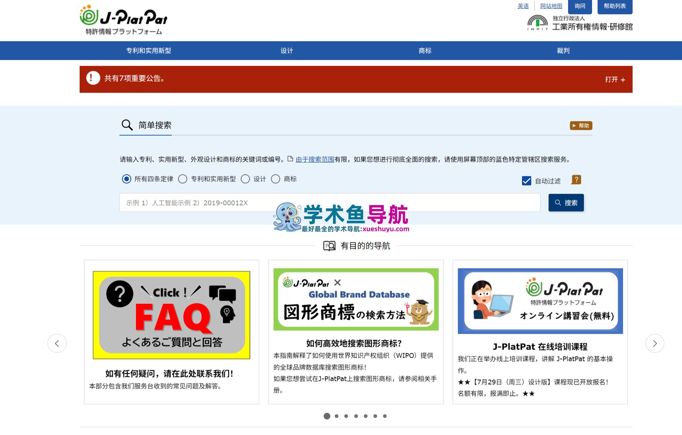Select the 设计 radio button
The image size is (682, 435).
245,179
